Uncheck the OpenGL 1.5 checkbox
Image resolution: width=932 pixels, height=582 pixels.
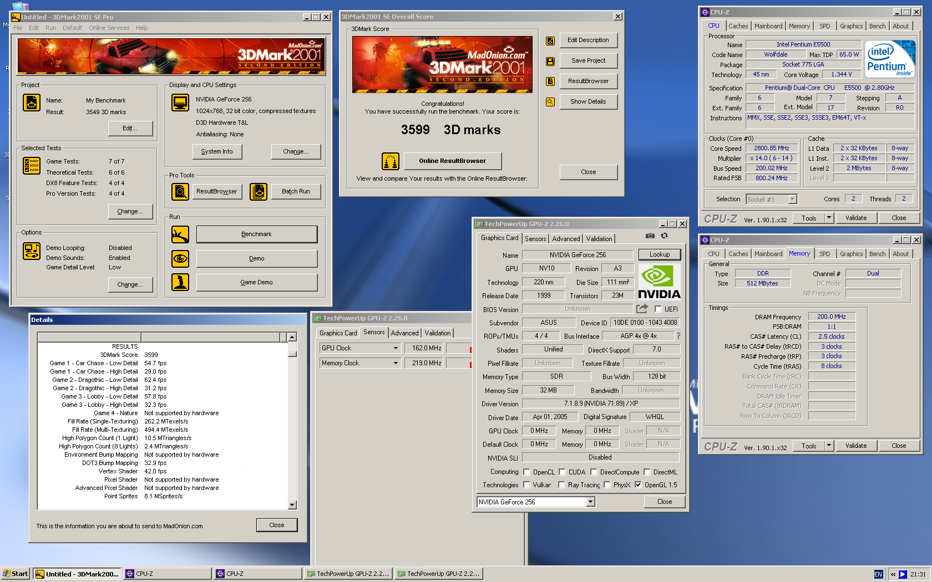[638, 485]
